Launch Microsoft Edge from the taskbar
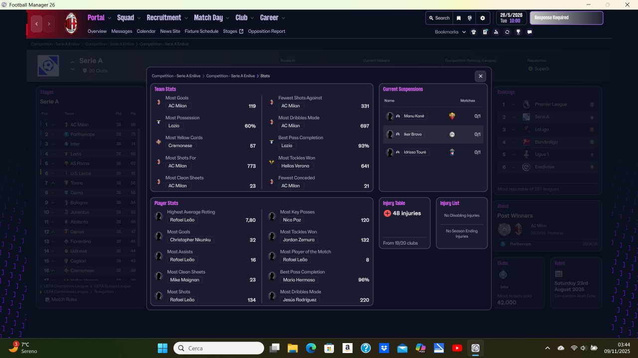Image resolution: width=638 pixels, height=358 pixels. pyautogui.click(x=311, y=348)
